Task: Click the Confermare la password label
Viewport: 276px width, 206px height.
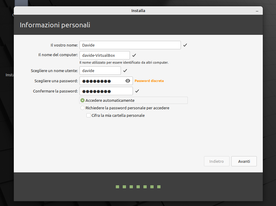Action: (55, 91)
